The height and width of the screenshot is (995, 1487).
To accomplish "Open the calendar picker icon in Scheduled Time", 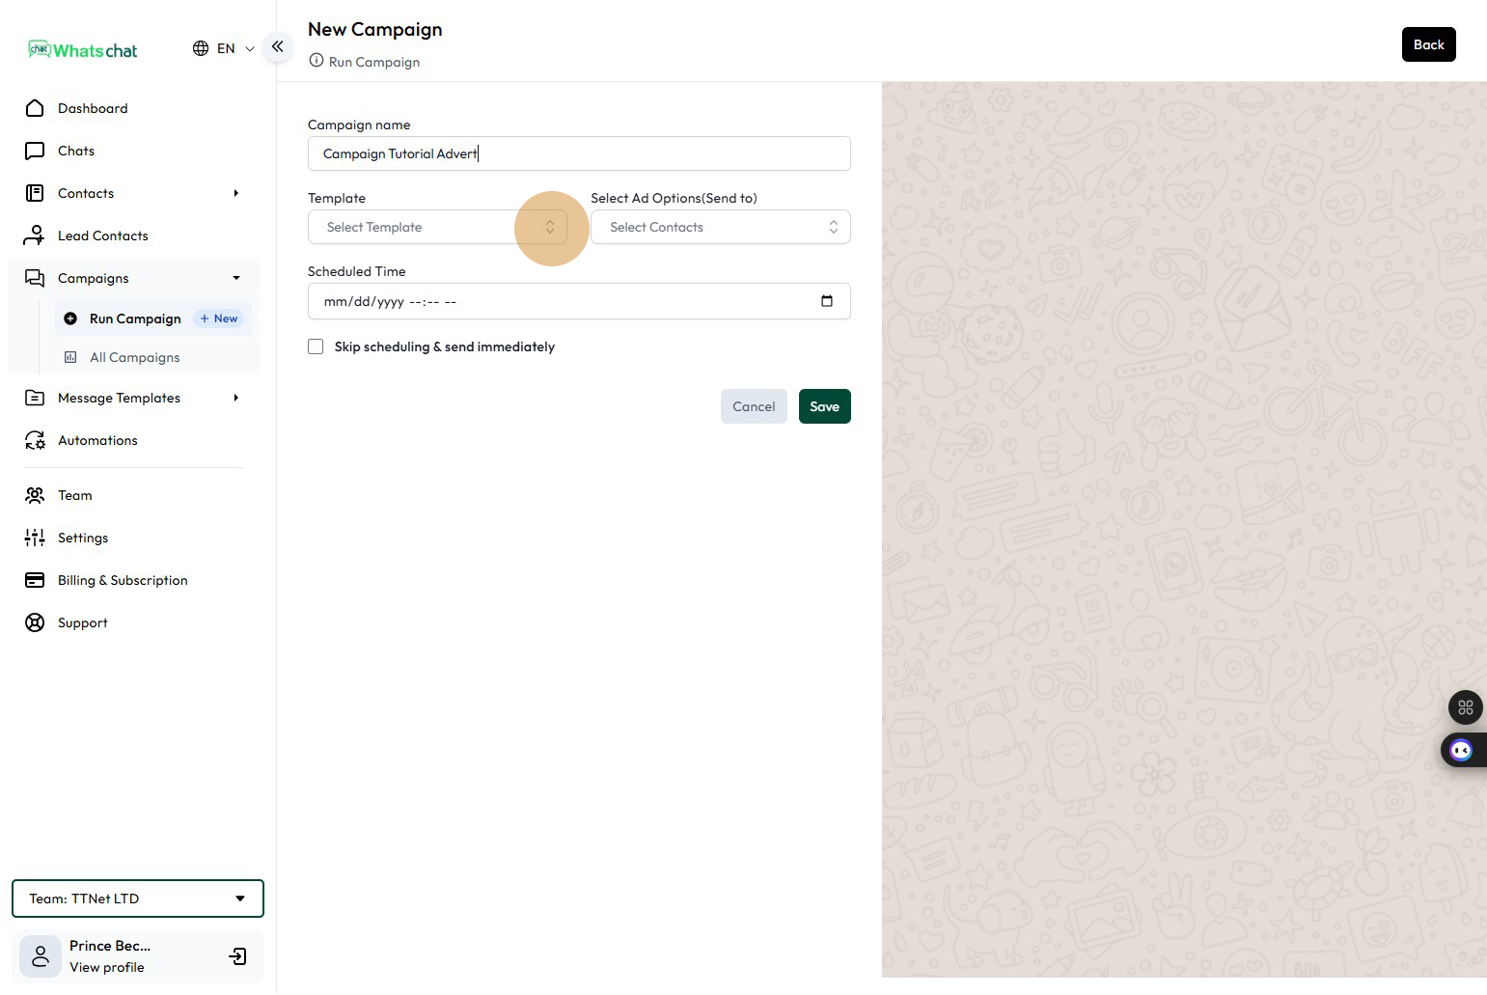I will click(x=826, y=301).
